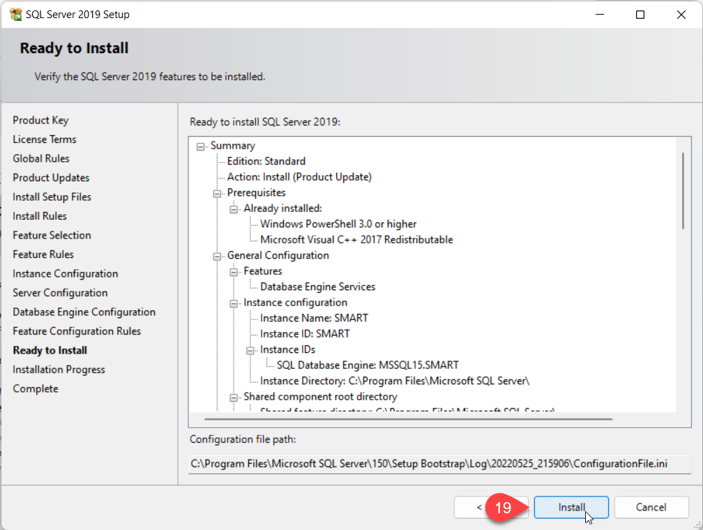Collapse the Instance IDs node
This screenshot has width=703, height=530.
coord(250,351)
